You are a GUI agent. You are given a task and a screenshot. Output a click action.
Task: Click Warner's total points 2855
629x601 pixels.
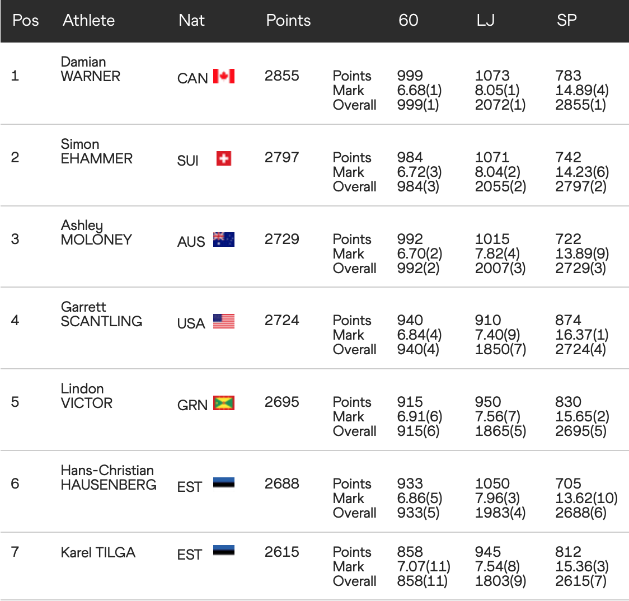[x=282, y=76]
